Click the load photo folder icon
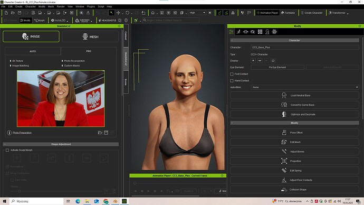The image size is (364, 205). pos(100,133)
